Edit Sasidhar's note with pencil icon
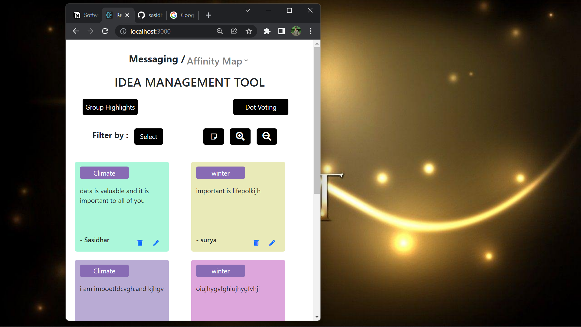Image resolution: width=581 pixels, height=327 pixels. (156, 243)
